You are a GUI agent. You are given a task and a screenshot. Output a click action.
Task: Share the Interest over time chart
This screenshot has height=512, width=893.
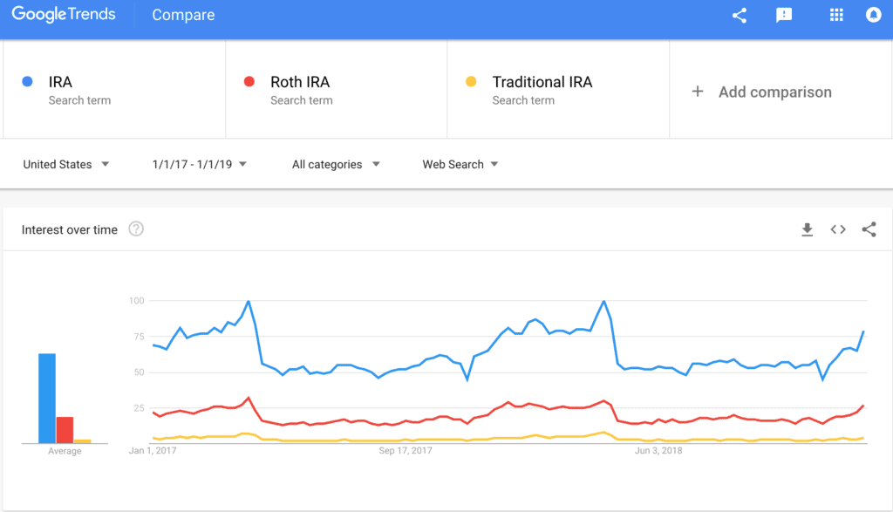(869, 229)
